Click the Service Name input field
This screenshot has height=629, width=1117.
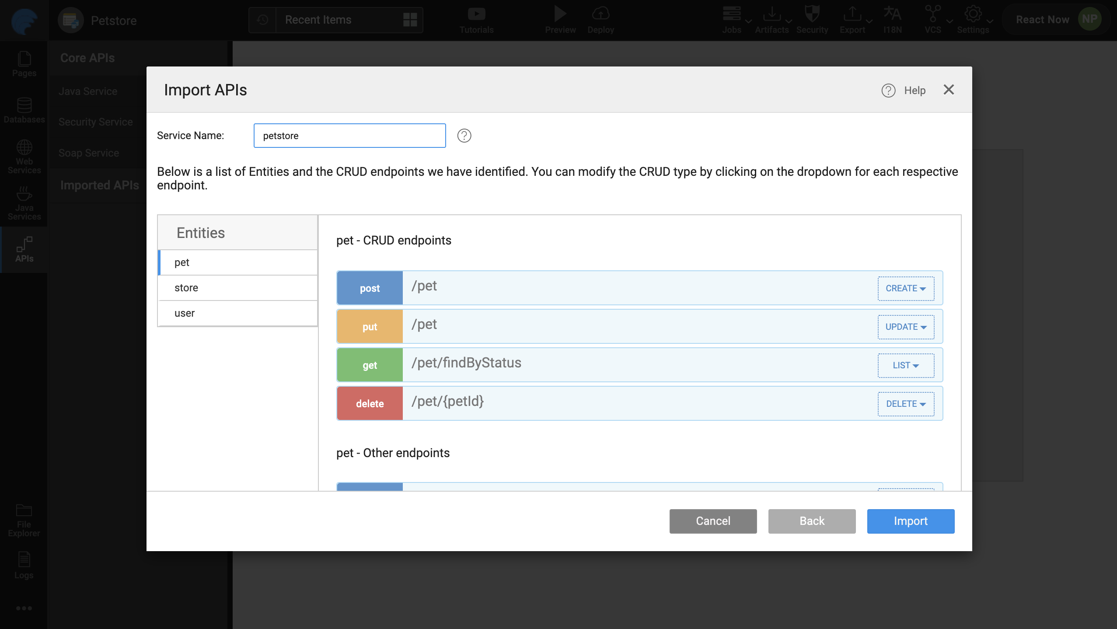(349, 136)
